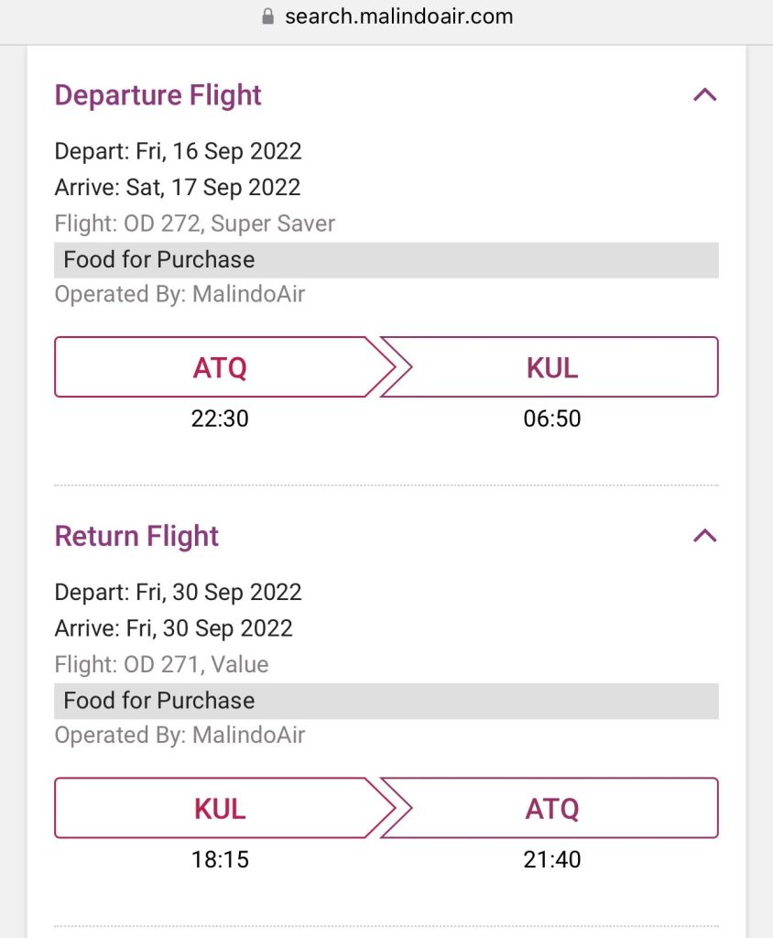Click the Depart Fri, 16 Sep 2022 line
773x938 pixels.
[178, 150]
